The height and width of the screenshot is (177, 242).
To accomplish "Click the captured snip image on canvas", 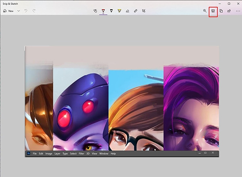I will [x=122, y=101].
